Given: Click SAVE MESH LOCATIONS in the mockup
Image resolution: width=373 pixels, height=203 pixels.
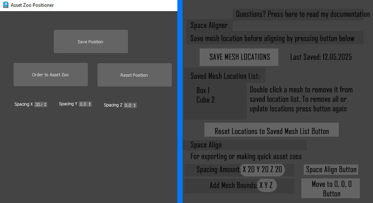Looking at the screenshot, I should pos(239,57).
